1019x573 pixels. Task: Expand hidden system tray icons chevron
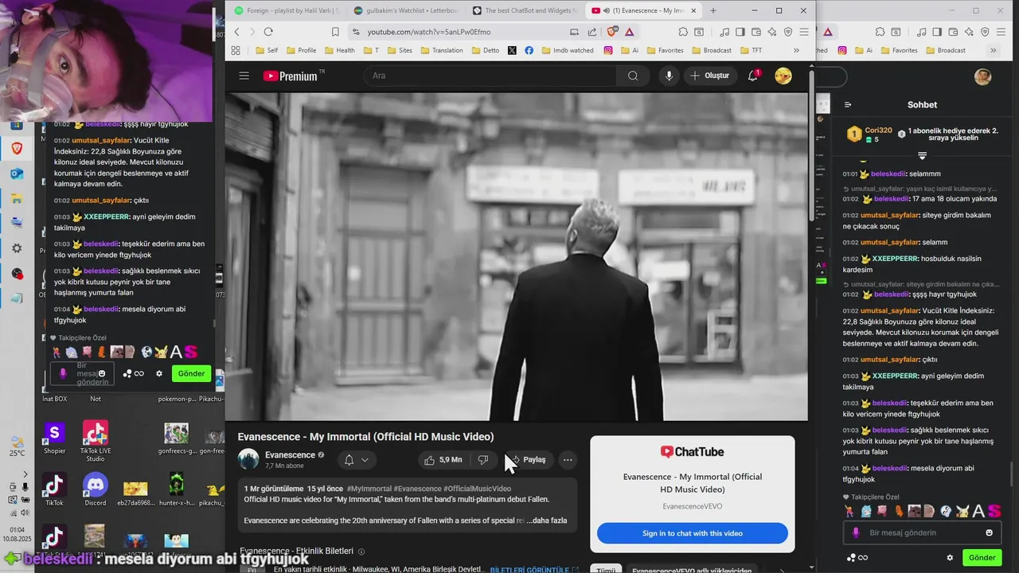pos(25,473)
